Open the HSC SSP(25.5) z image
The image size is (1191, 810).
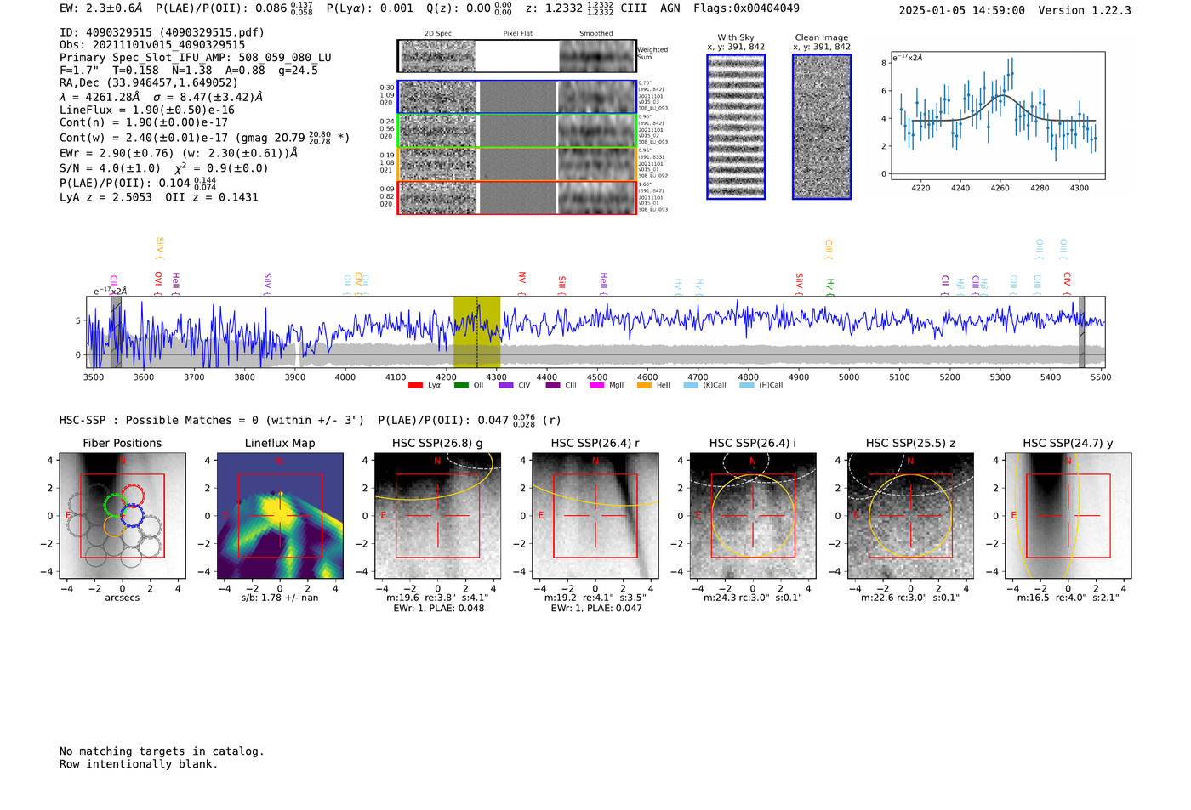[910, 516]
